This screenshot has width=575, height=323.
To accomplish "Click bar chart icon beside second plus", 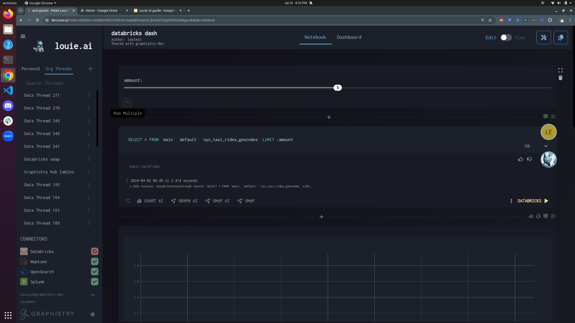I will point(531,216).
